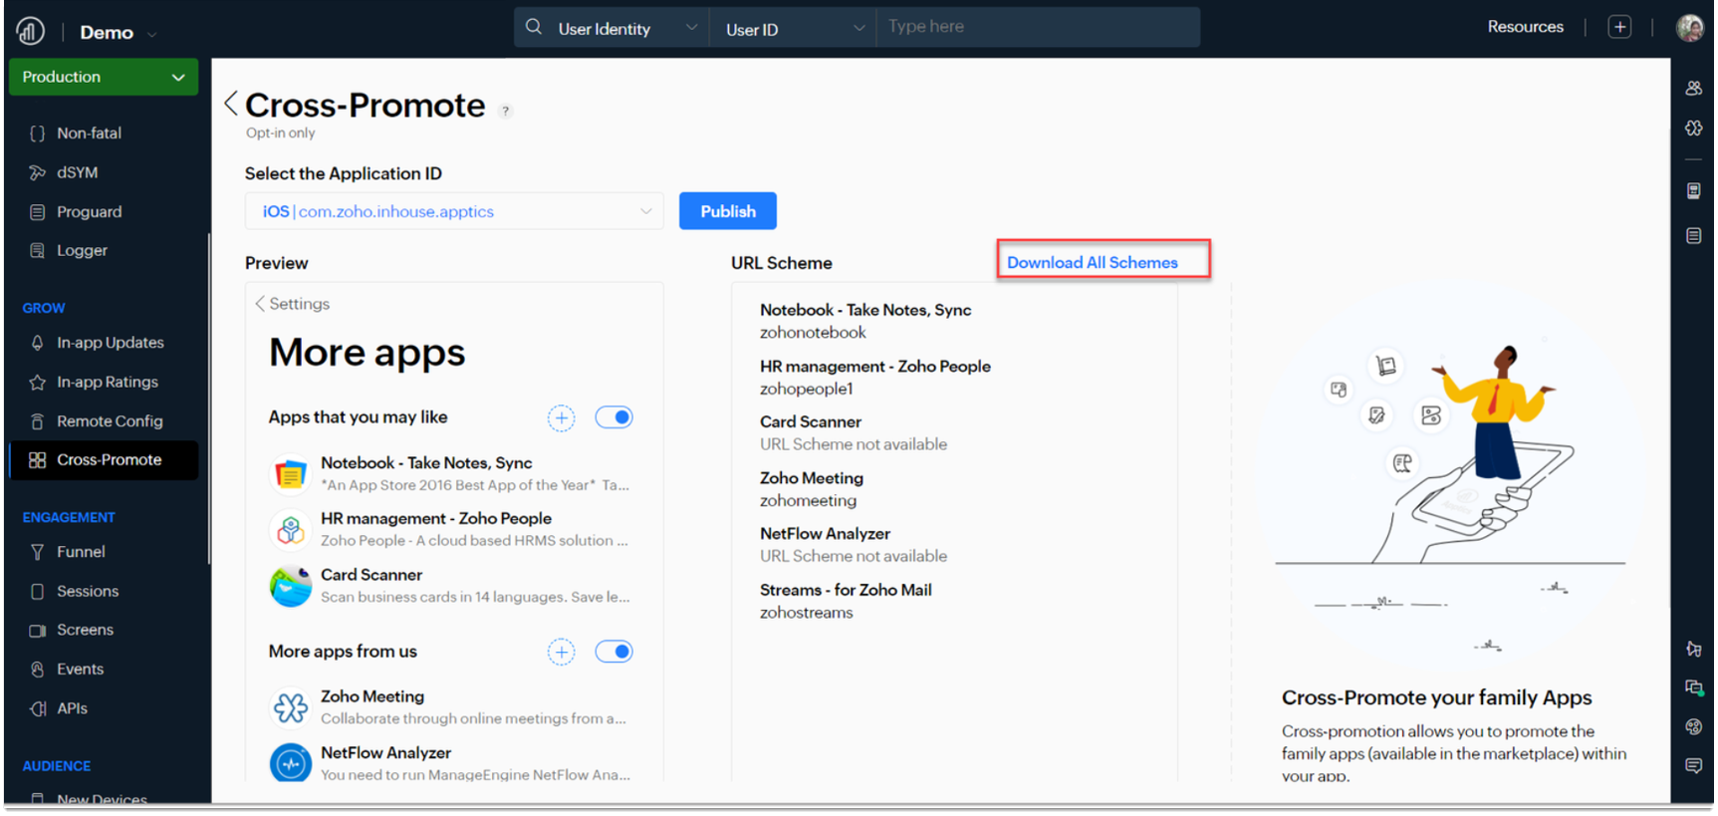Click the help question mark next to Cross-Promote
Screen dimensions: 1718x816
pyautogui.click(x=506, y=111)
